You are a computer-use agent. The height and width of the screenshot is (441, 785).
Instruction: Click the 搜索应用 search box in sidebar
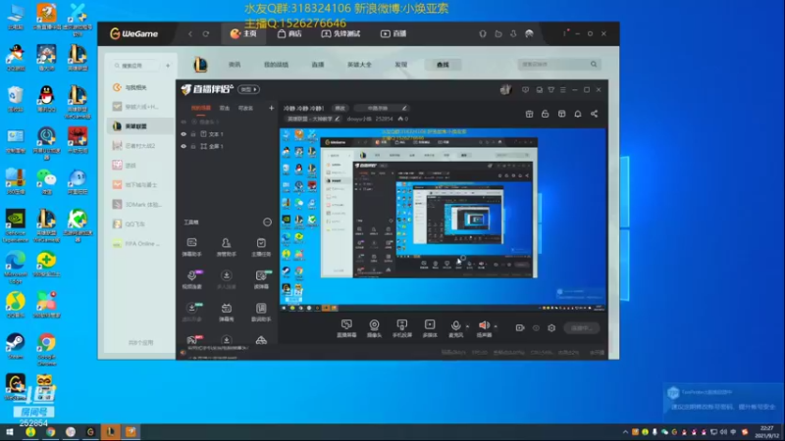point(135,66)
